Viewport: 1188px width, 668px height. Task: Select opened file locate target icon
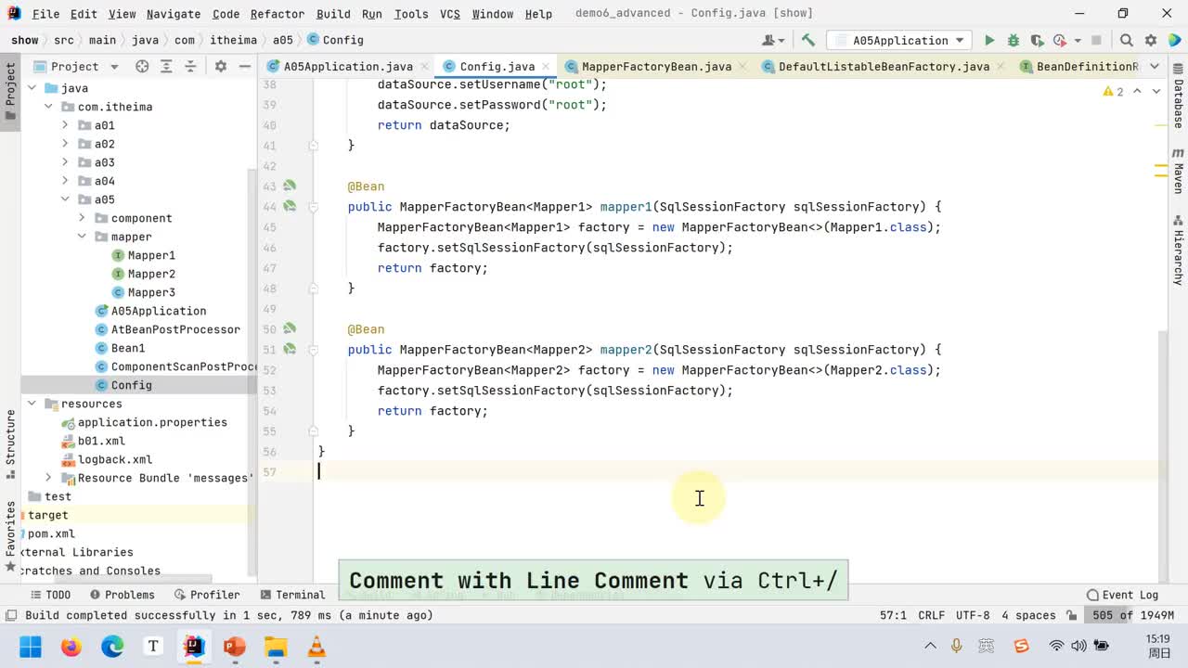click(x=142, y=66)
